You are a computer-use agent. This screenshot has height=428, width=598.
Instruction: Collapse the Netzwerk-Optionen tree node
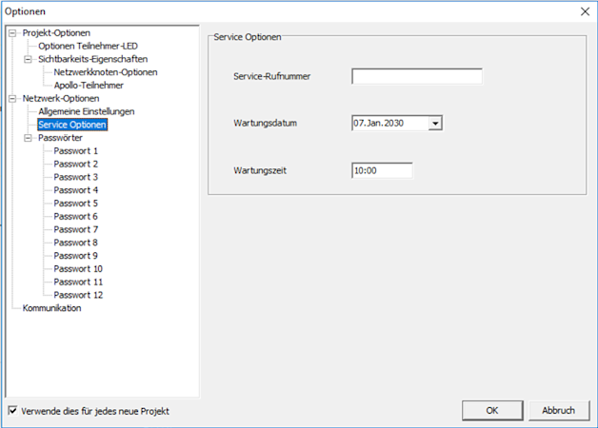12,99
